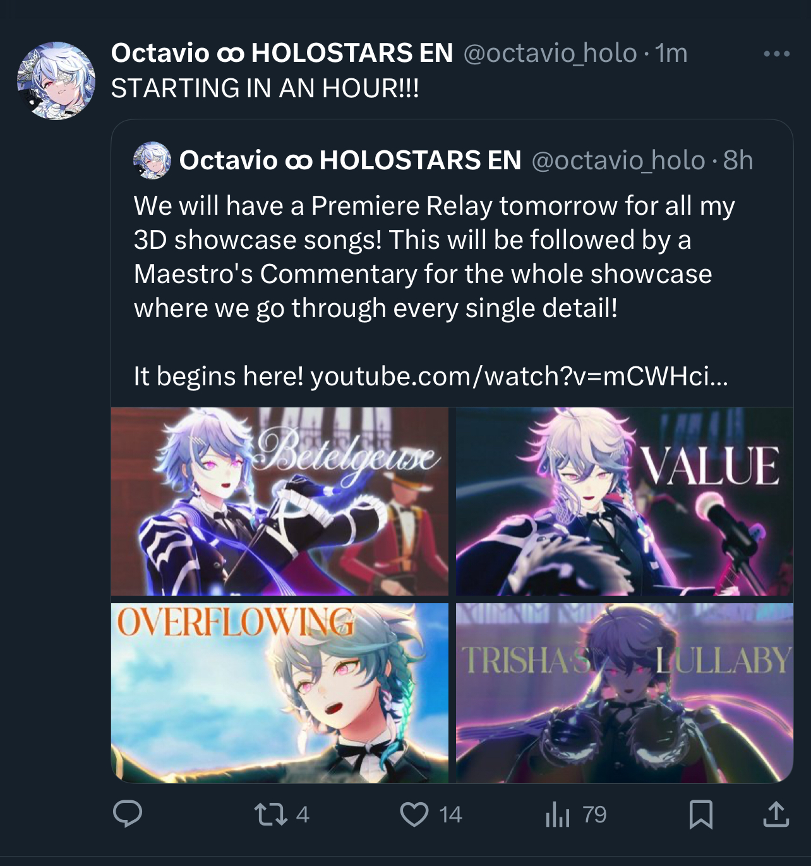View the Trisha's Lullaby thumbnail image
This screenshot has width=811, height=866.
point(624,693)
